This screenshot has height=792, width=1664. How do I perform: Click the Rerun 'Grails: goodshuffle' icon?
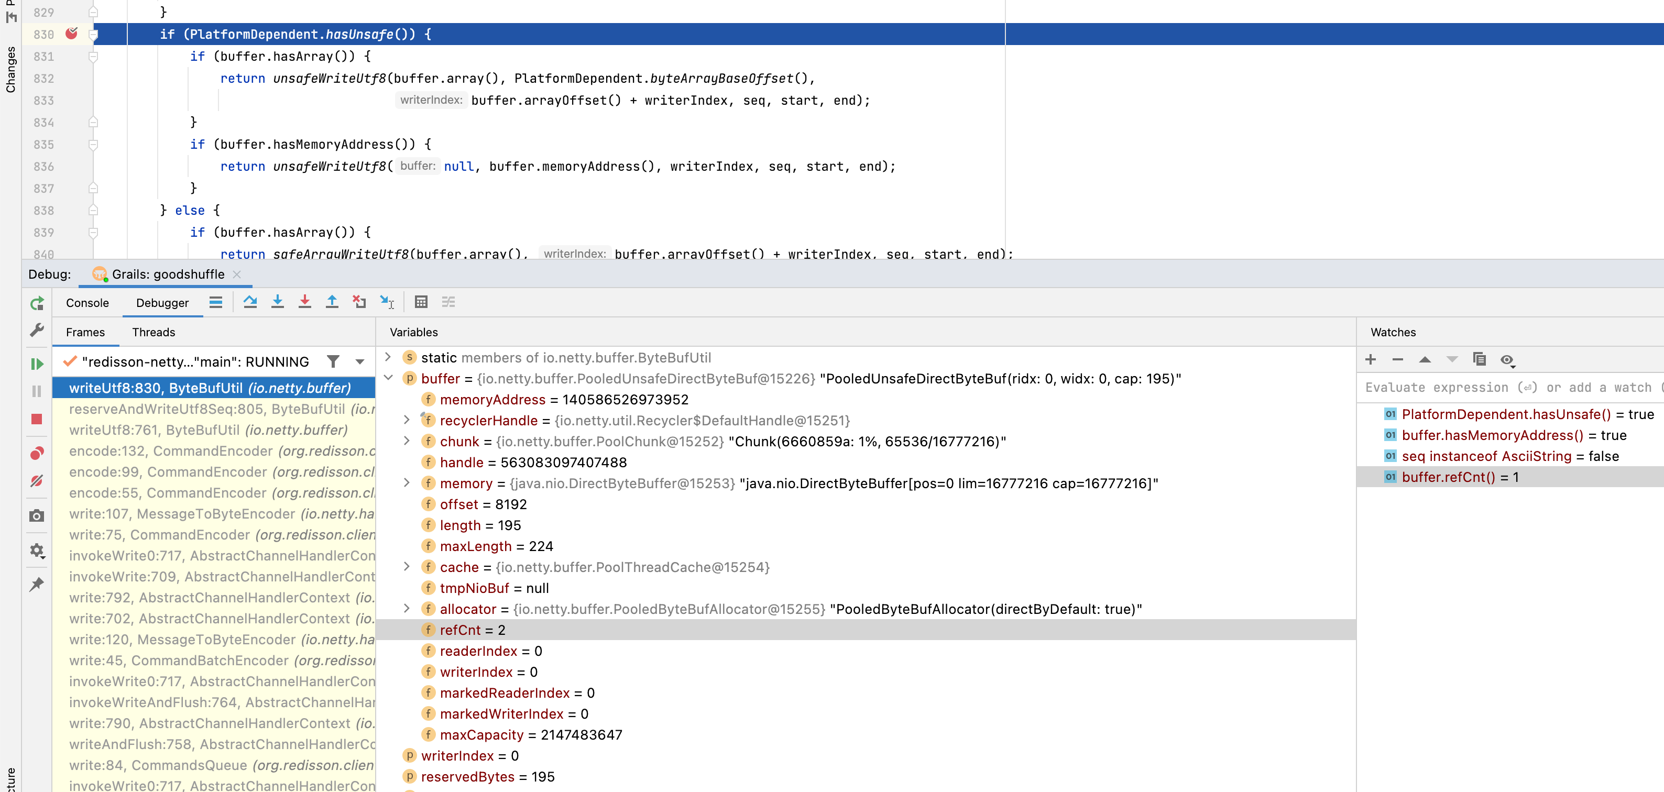(x=37, y=303)
